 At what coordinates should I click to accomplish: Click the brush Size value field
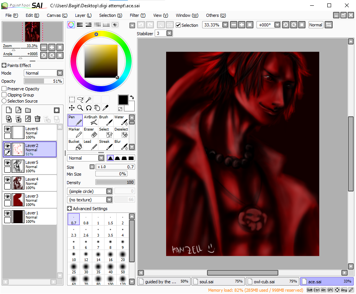pos(115,167)
